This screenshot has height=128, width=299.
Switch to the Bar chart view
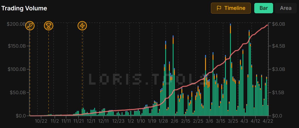pyautogui.click(x=264, y=8)
